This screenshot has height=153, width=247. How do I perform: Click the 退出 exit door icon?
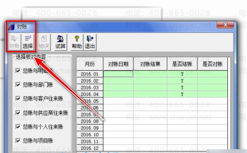[x=90, y=42]
